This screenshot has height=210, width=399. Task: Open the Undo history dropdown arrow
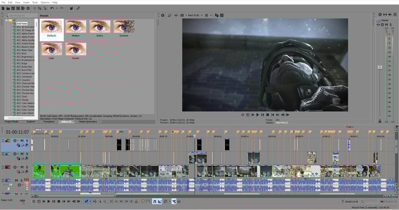[56, 9]
